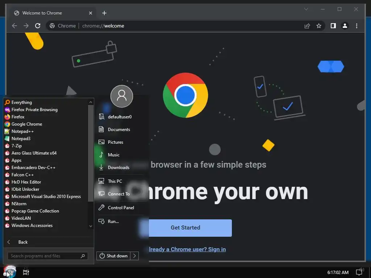Click the program list scroll-down arrow
The height and width of the screenshot is (278, 371).
click(x=91, y=226)
